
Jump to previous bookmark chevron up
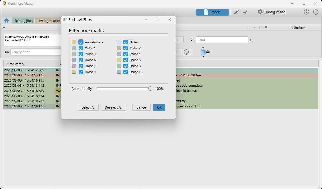tap(203, 48)
